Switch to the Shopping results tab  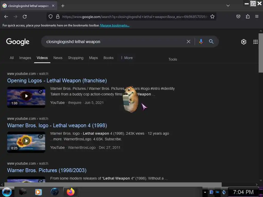pyautogui.click(x=76, y=58)
